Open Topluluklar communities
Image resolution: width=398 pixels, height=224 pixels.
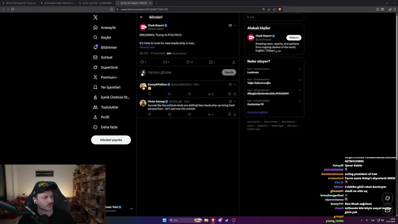(106, 107)
